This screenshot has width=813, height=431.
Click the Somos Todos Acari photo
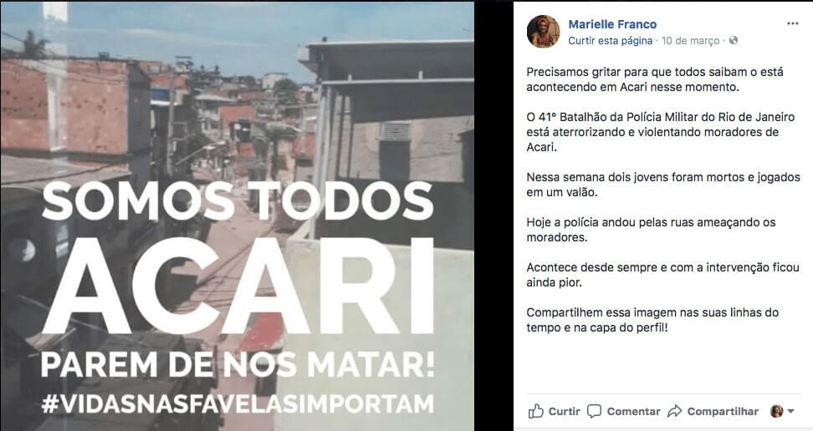(237, 216)
